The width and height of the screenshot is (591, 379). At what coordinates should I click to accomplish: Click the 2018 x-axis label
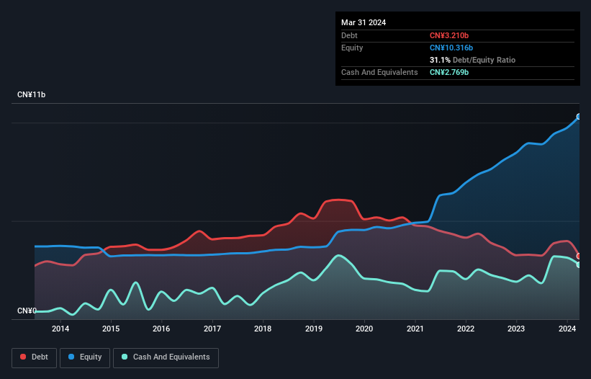click(263, 329)
